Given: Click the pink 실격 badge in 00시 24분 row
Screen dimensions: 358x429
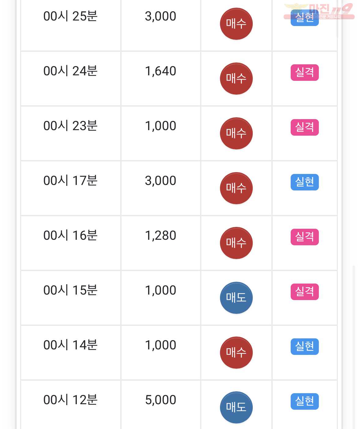Looking at the screenshot, I should click(x=304, y=73).
